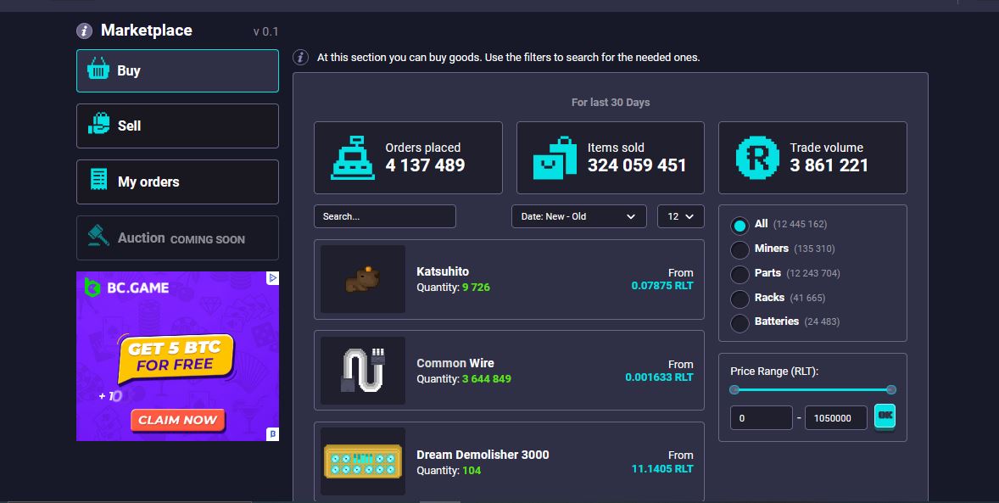The width and height of the screenshot is (999, 503).
Task: Click the receipt icon on My orders
Action: pos(98,180)
